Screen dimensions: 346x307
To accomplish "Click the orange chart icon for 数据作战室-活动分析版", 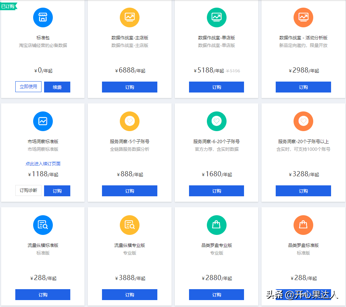I will point(303,17).
